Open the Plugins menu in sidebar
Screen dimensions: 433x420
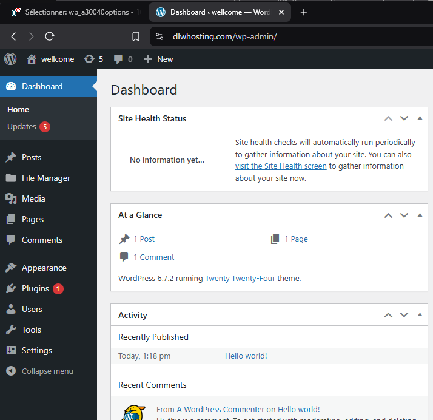pyautogui.click(x=35, y=288)
